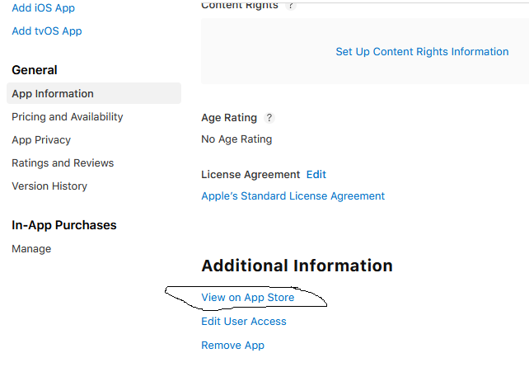Click the Remove App link
This screenshot has width=529, height=367.
(x=232, y=346)
